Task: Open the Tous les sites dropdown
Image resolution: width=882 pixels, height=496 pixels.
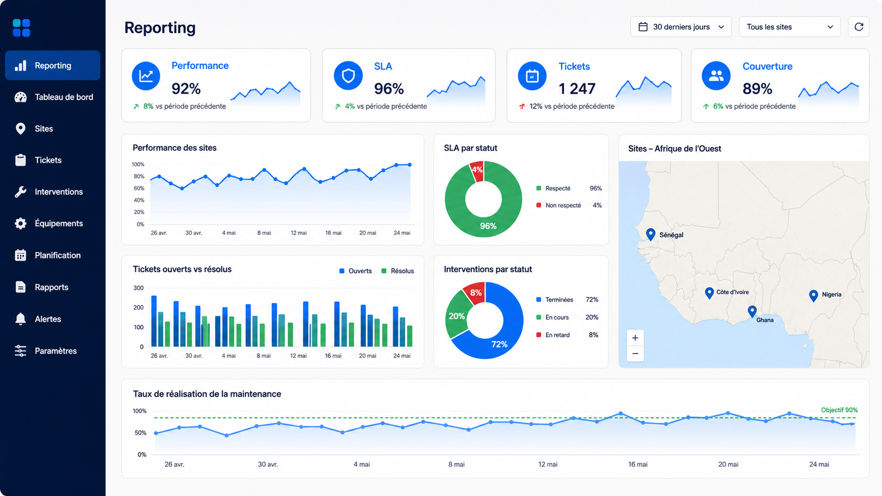Action: 790,27
